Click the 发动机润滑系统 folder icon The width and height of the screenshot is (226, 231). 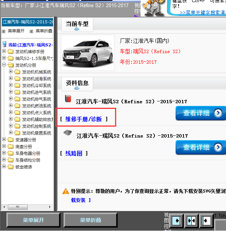pyautogui.click(x=17, y=78)
